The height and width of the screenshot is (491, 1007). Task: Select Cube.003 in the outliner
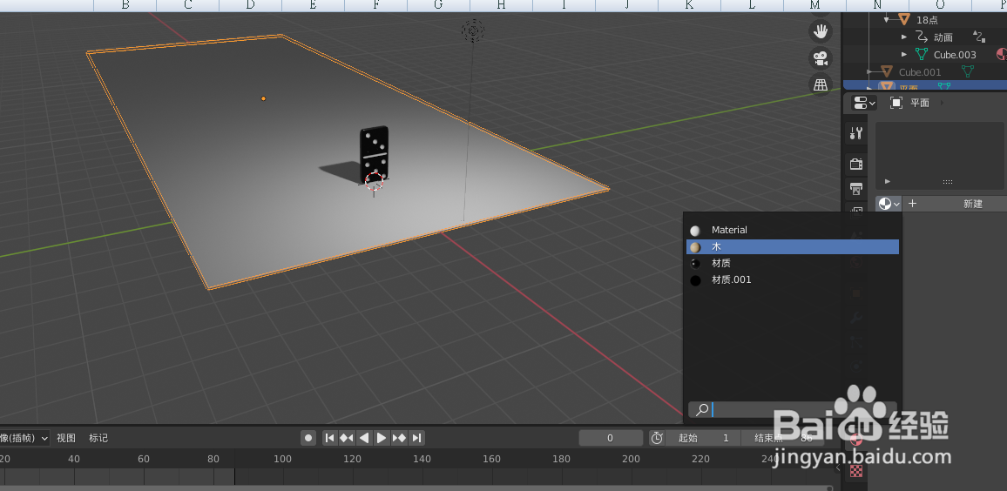[x=955, y=55]
